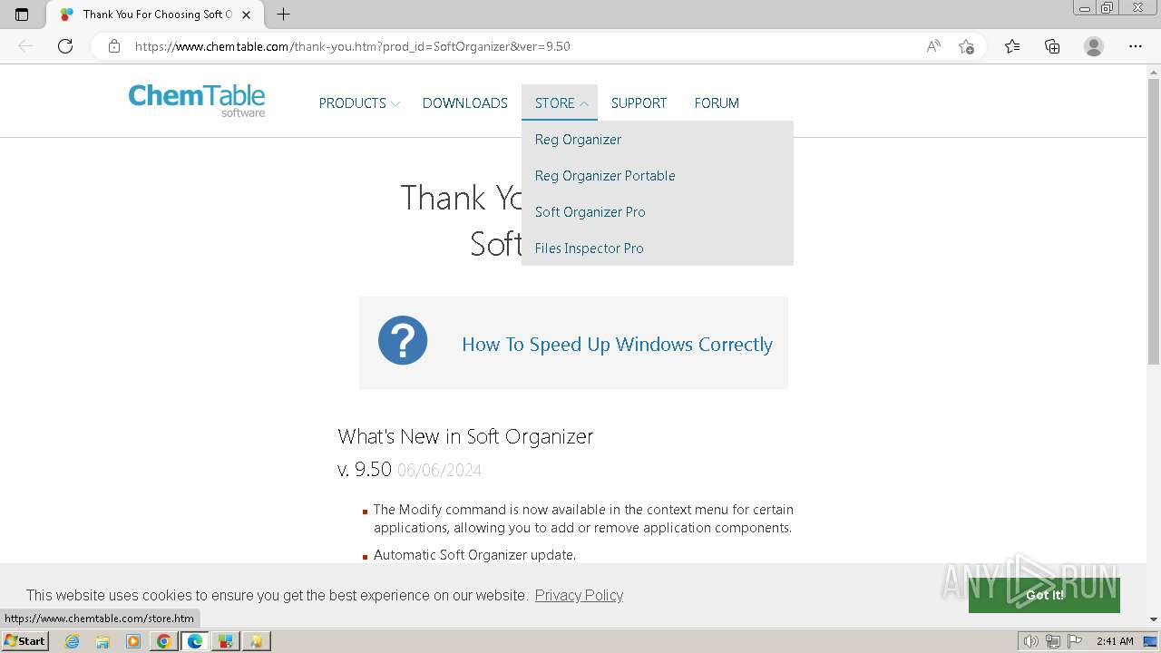Click the taskbar clock showing 2:41 AM
Screen dimensions: 1161x653
[1115, 641]
